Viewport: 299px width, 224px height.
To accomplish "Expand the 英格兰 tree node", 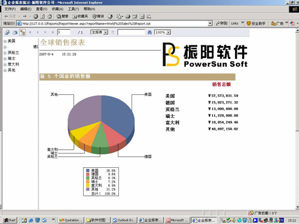I will pos(5,53).
